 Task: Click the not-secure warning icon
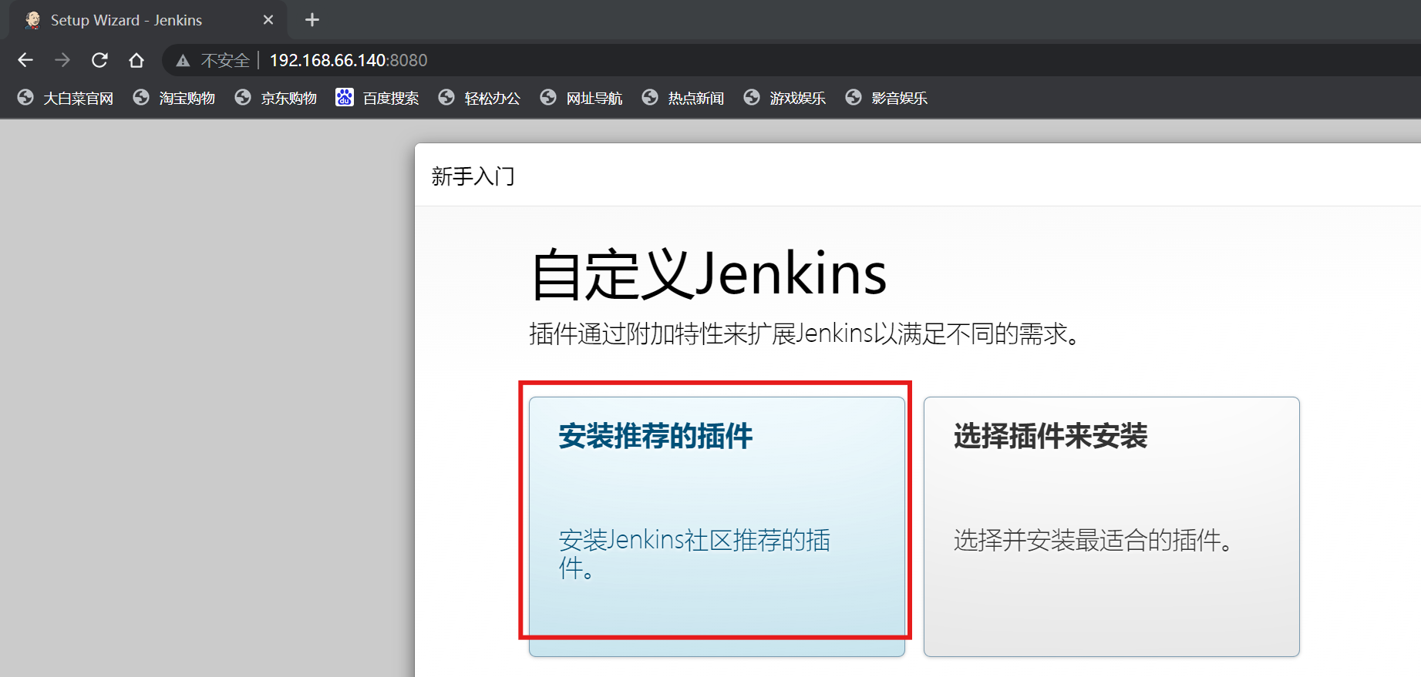[183, 61]
